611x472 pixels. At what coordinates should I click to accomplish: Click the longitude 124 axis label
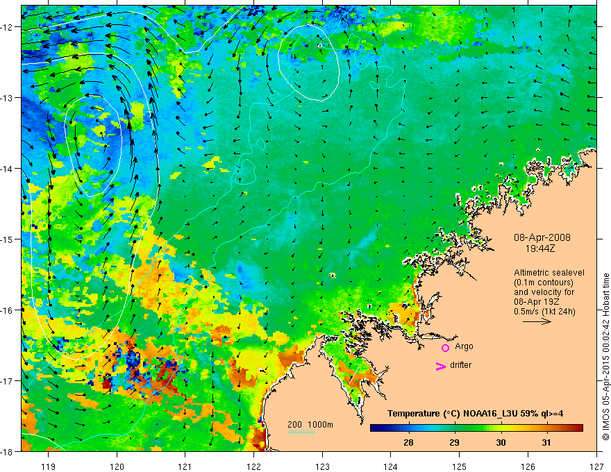pyautogui.click(x=390, y=466)
